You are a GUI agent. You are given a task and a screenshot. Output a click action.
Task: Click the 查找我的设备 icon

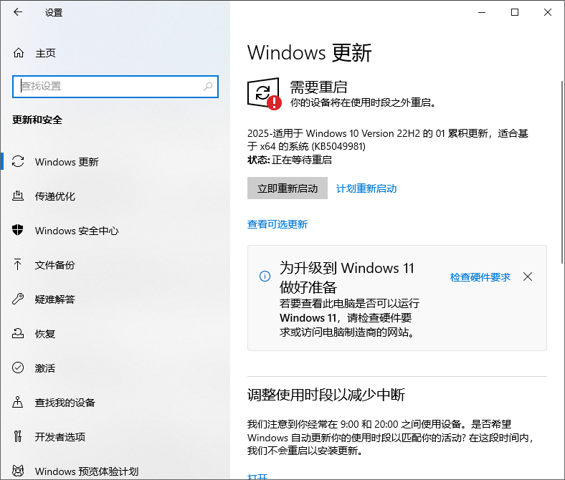18,402
